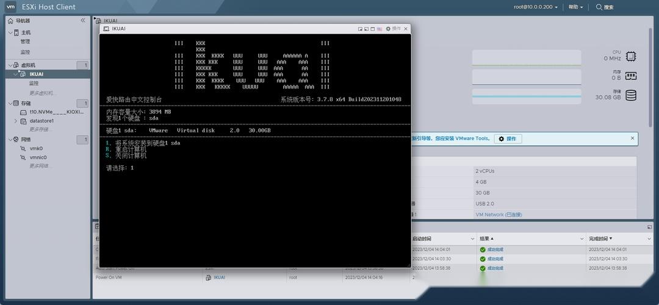Screen dimensions: 659x305
Task: Click green success check for 14:04:01 task
Action: [483, 249]
